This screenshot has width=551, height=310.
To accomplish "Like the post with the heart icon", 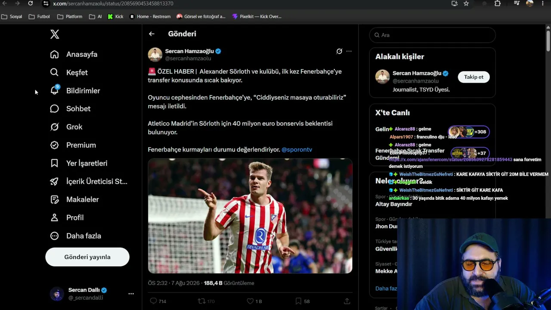I will click(x=250, y=301).
